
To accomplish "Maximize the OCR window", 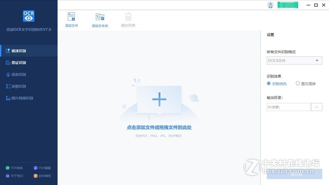I will (x=316, y=5).
